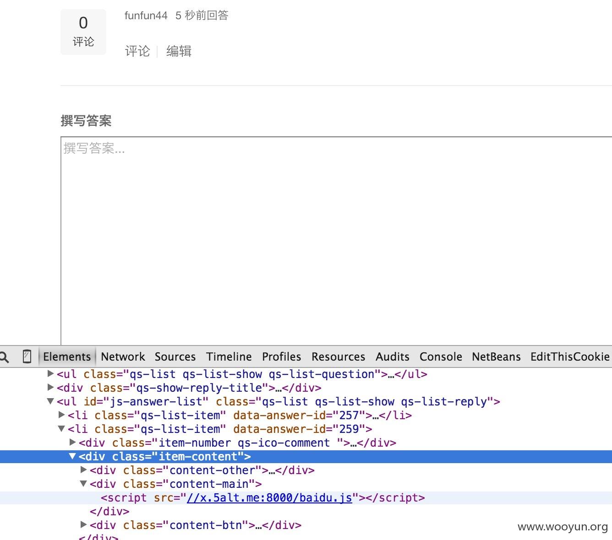Open the Profiles tab

tap(282, 357)
